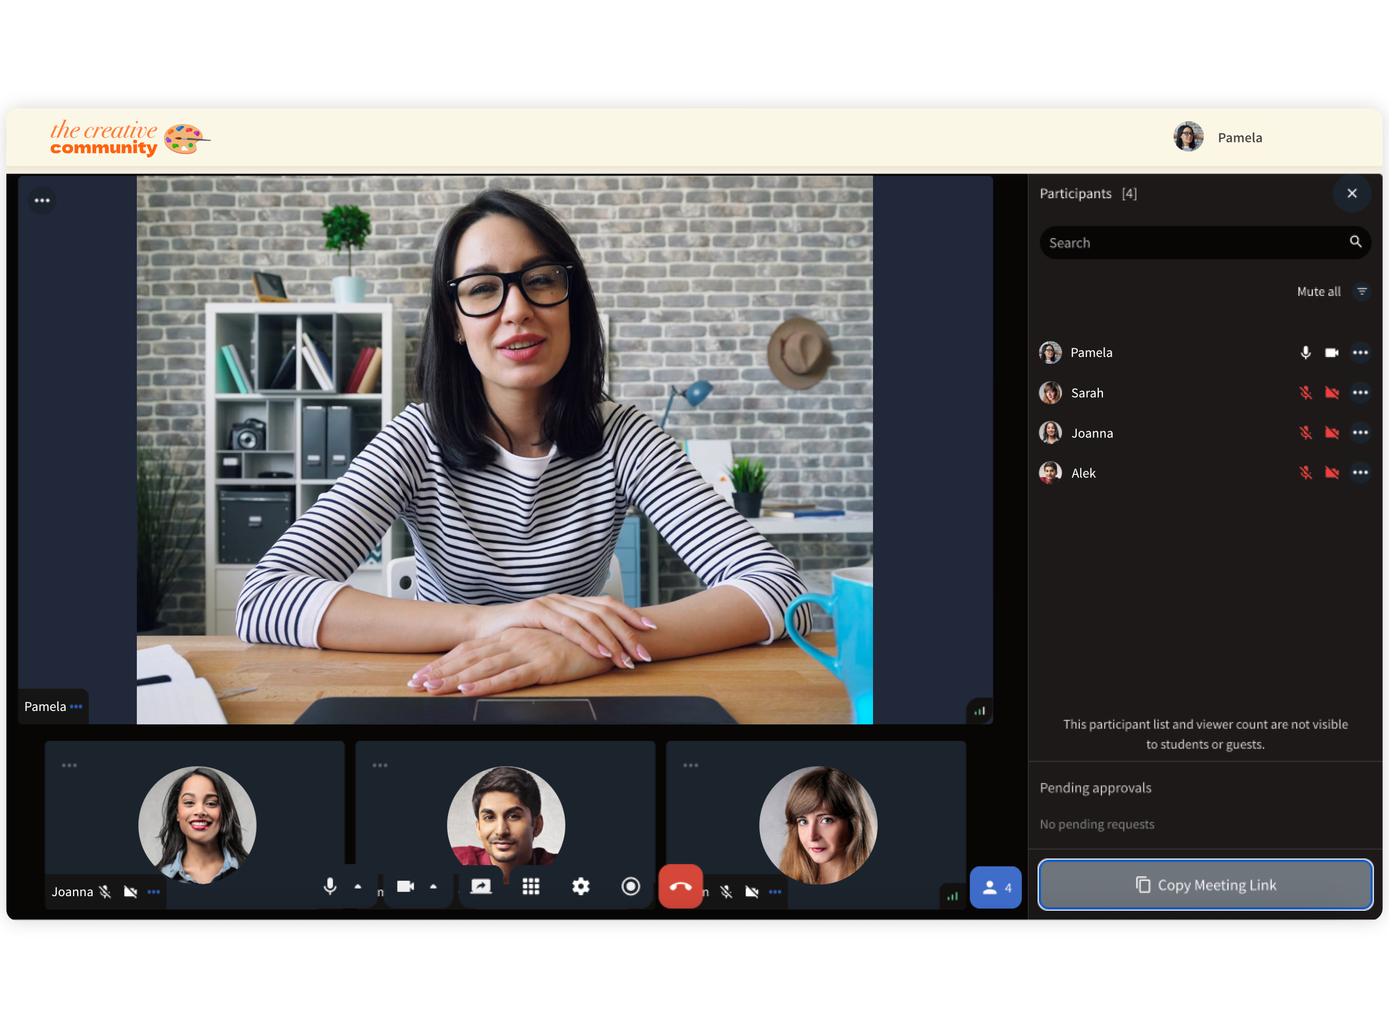This screenshot has height=1029, width=1389.
Task: Click the search magnifier icon
Action: [1356, 242]
